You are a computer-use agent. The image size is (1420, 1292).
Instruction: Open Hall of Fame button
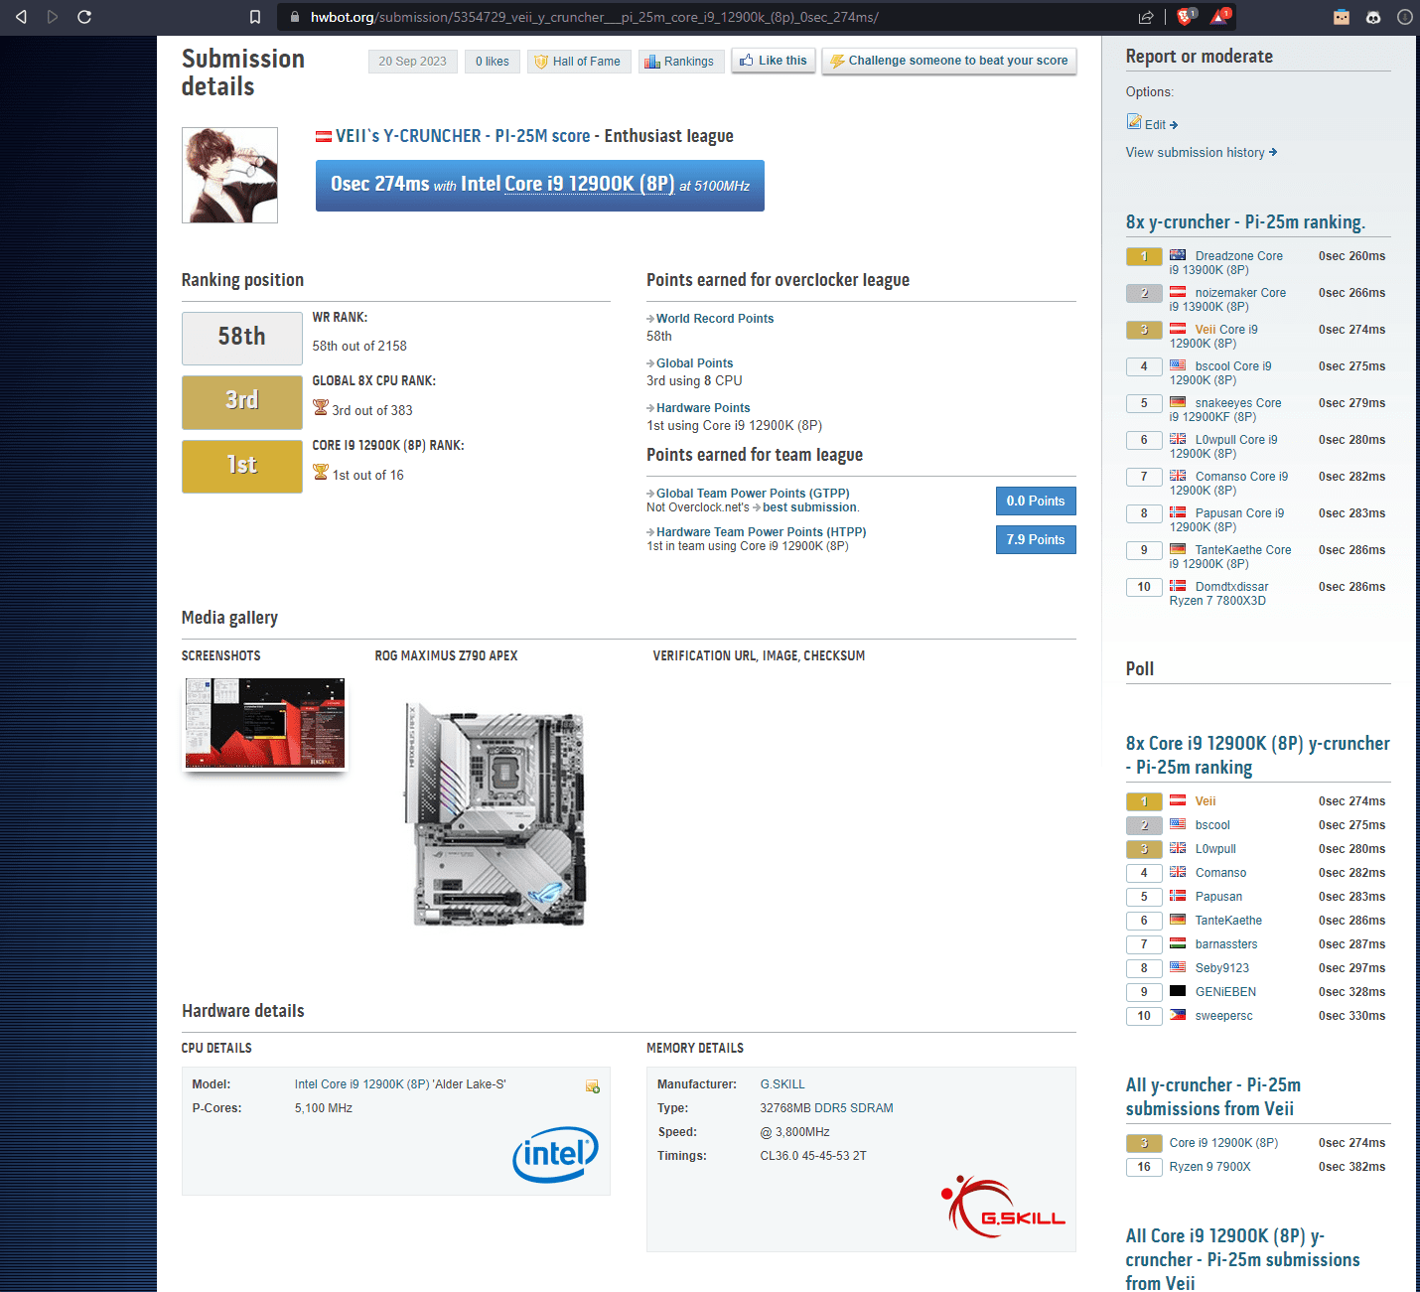pyautogui.click(x=578, y=62)
